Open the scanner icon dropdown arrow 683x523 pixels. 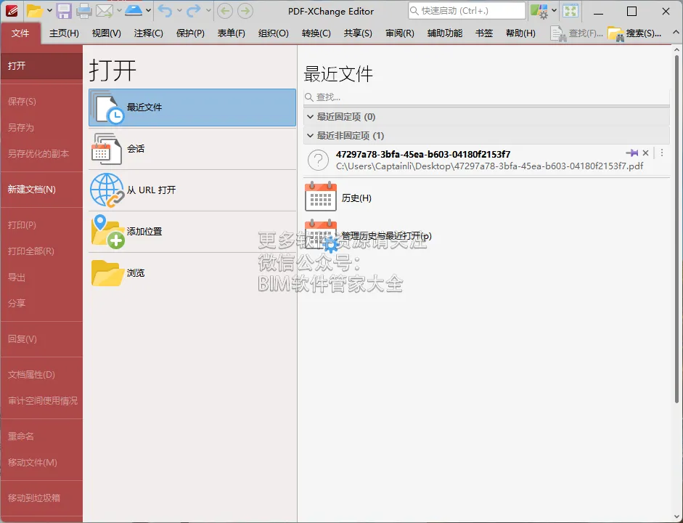click(149, 10)
